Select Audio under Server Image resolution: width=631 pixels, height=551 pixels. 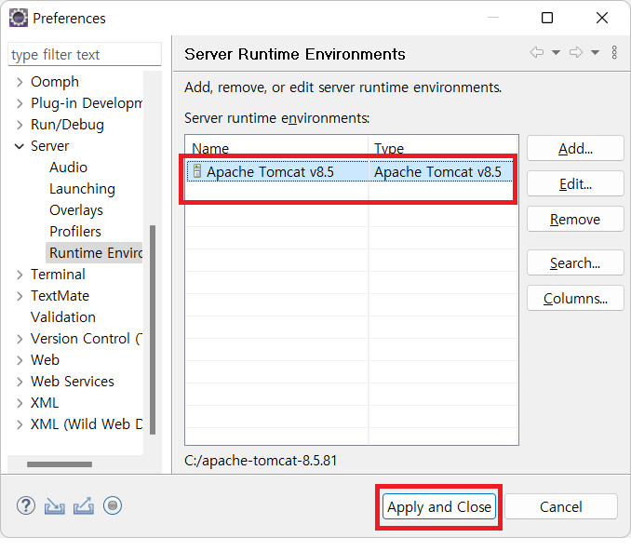click(x=68, y=168)
